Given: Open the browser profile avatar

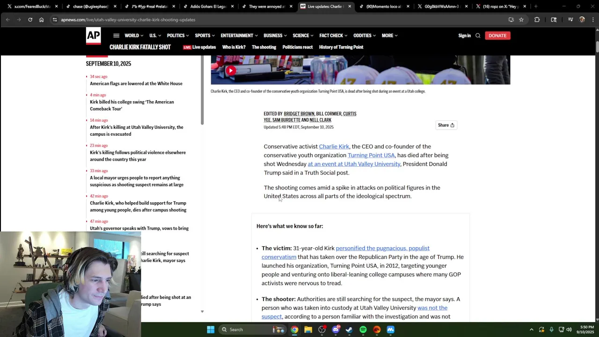Looking at the screenshot, I should [582, 20].
